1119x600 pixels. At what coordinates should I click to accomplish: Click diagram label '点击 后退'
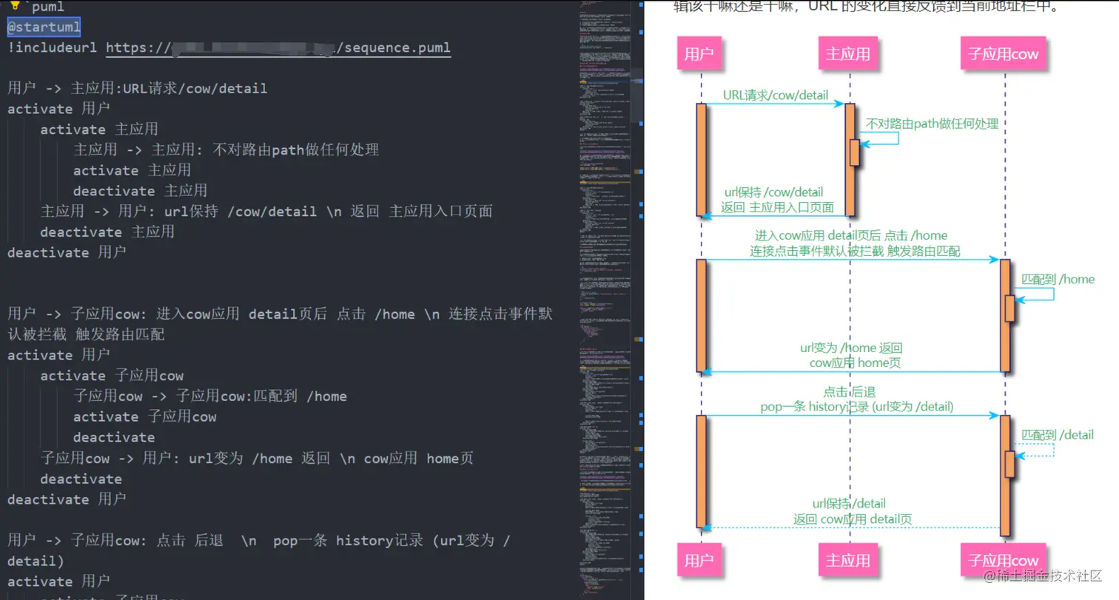[x=850, y=391]
